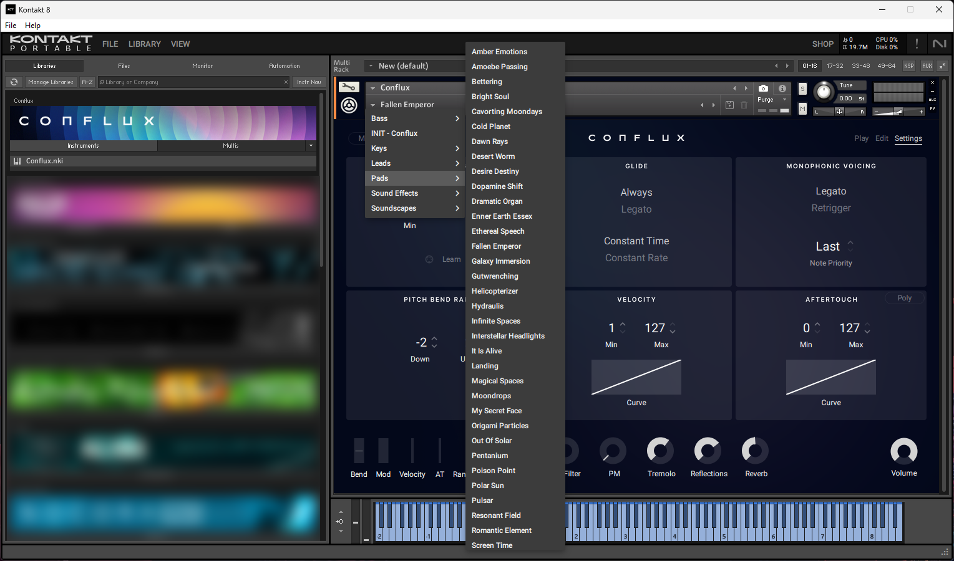The width and height of the screenshot is (954, 561).
Task: Open the Manage Libraries button
Action: [51, 82]
